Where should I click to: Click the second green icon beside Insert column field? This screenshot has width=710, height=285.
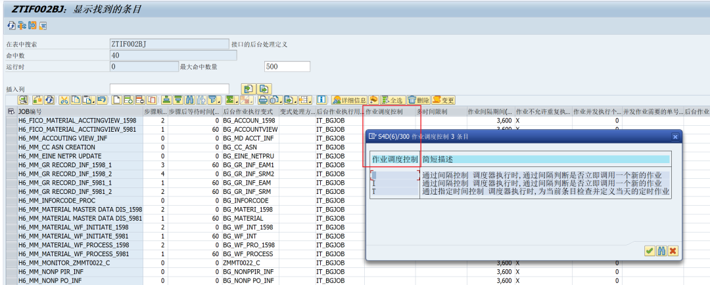click(264, 88)
